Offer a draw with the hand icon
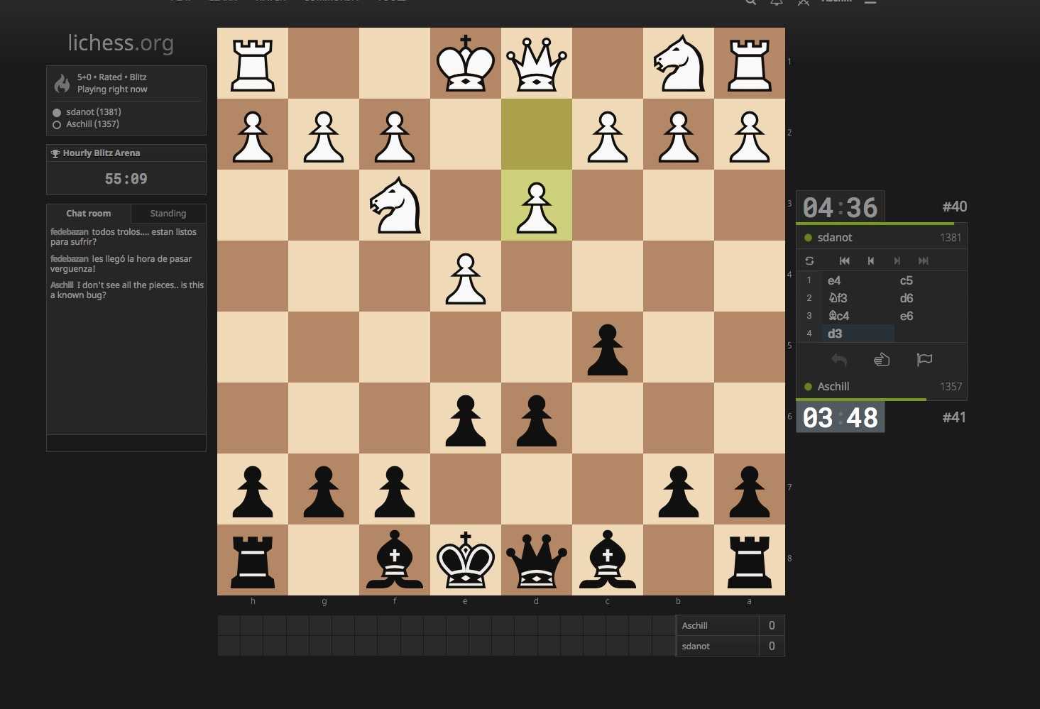 pyautogui.click(x=882, y=360)
